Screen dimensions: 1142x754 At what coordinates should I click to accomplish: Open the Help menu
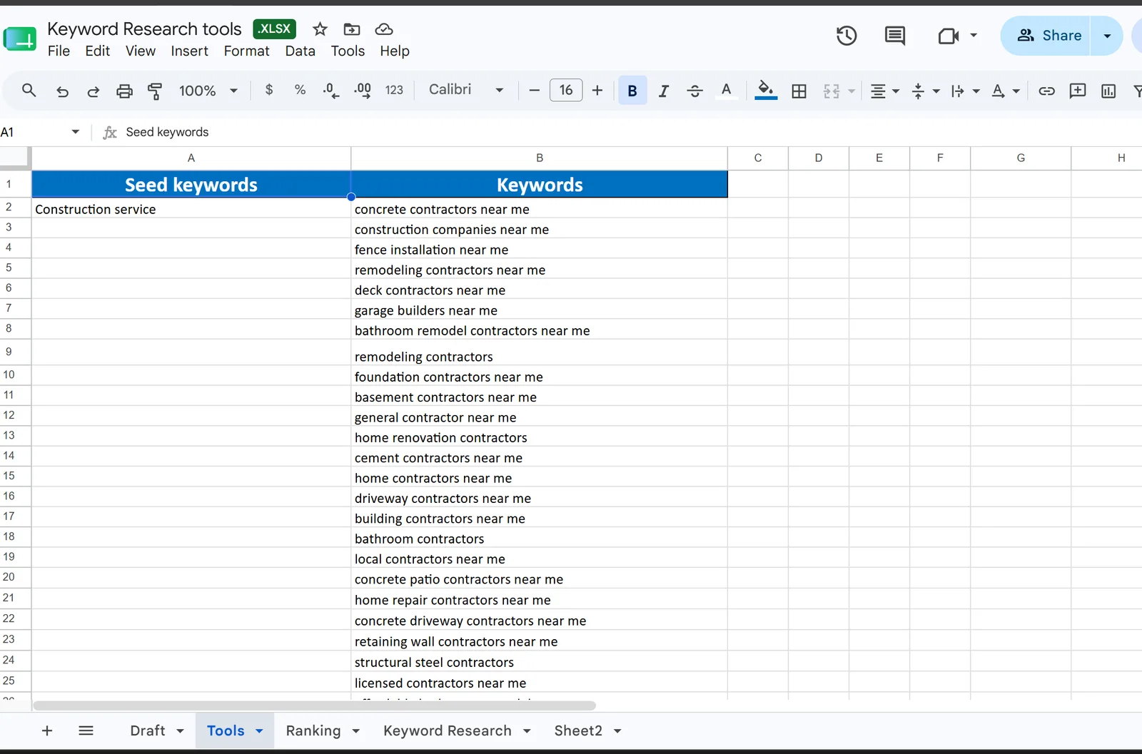(394, 51)
